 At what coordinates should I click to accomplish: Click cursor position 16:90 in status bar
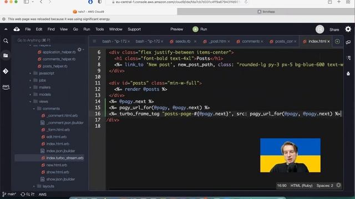282,186
